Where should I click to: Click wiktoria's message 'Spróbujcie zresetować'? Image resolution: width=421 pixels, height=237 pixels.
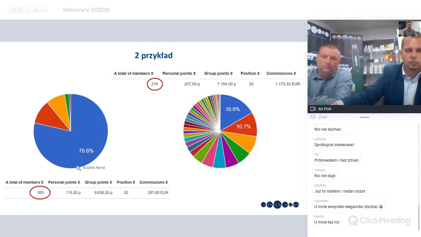point(334,145)
